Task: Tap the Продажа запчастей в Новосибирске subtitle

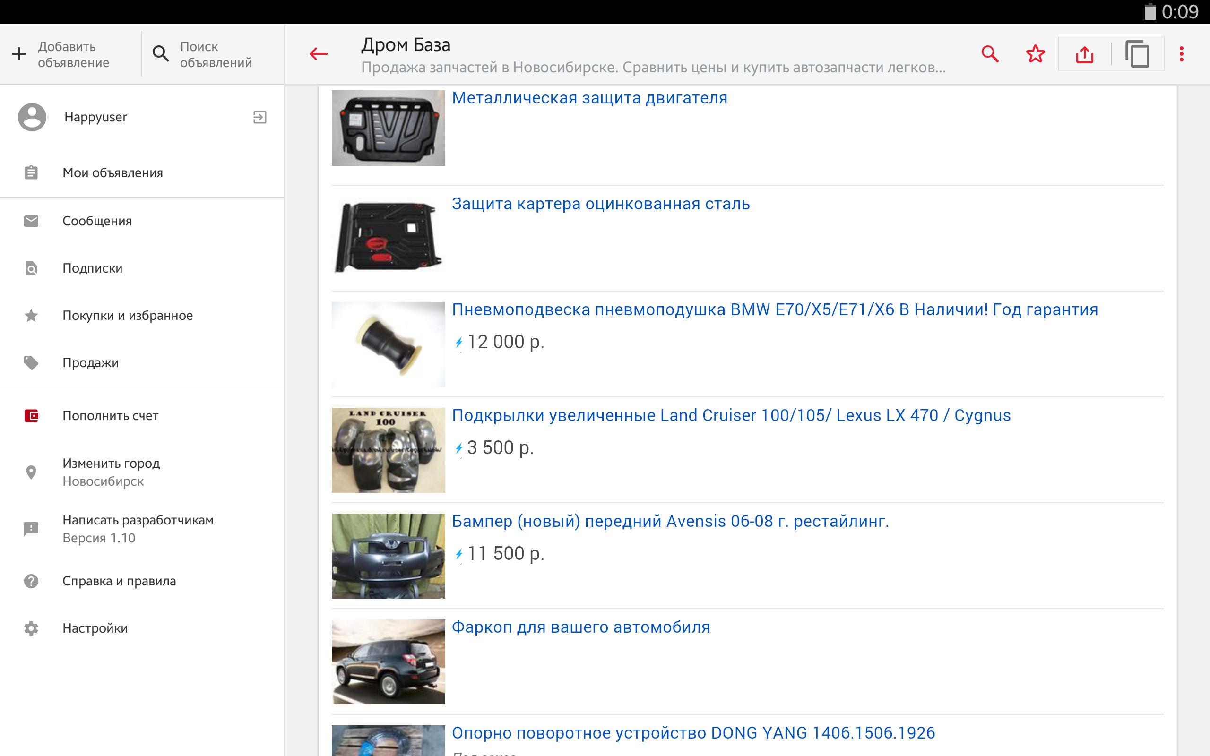Action: pos(654,68)
